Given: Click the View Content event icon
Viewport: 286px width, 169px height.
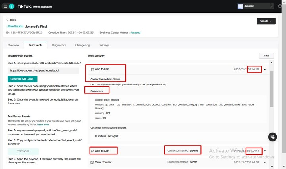Looking at the screenshot, I should (x=92, y=162).
